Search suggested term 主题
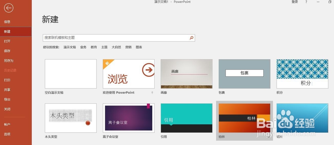334x145 pixels. click(x=104, y=47)
